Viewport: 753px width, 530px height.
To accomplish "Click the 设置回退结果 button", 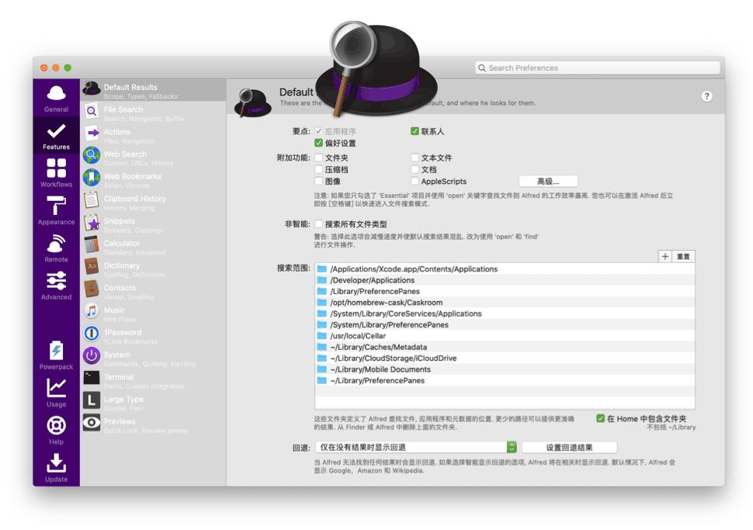I will [569, 448].
